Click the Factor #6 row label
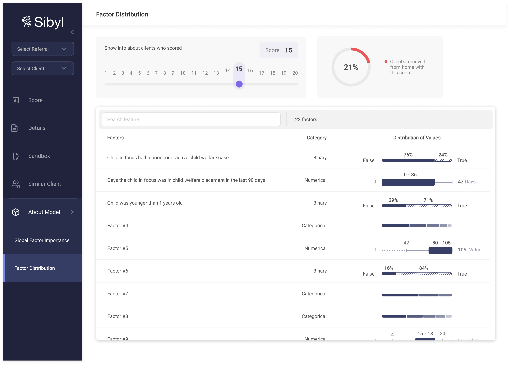The image size is (511, 365). [x=118, y=271]
